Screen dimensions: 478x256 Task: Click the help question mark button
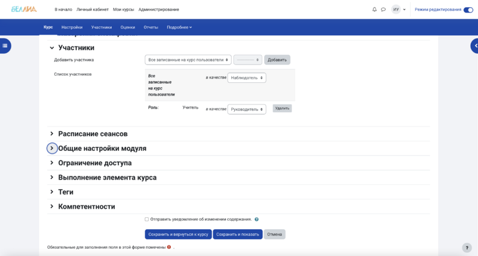[x=467, y=248]
